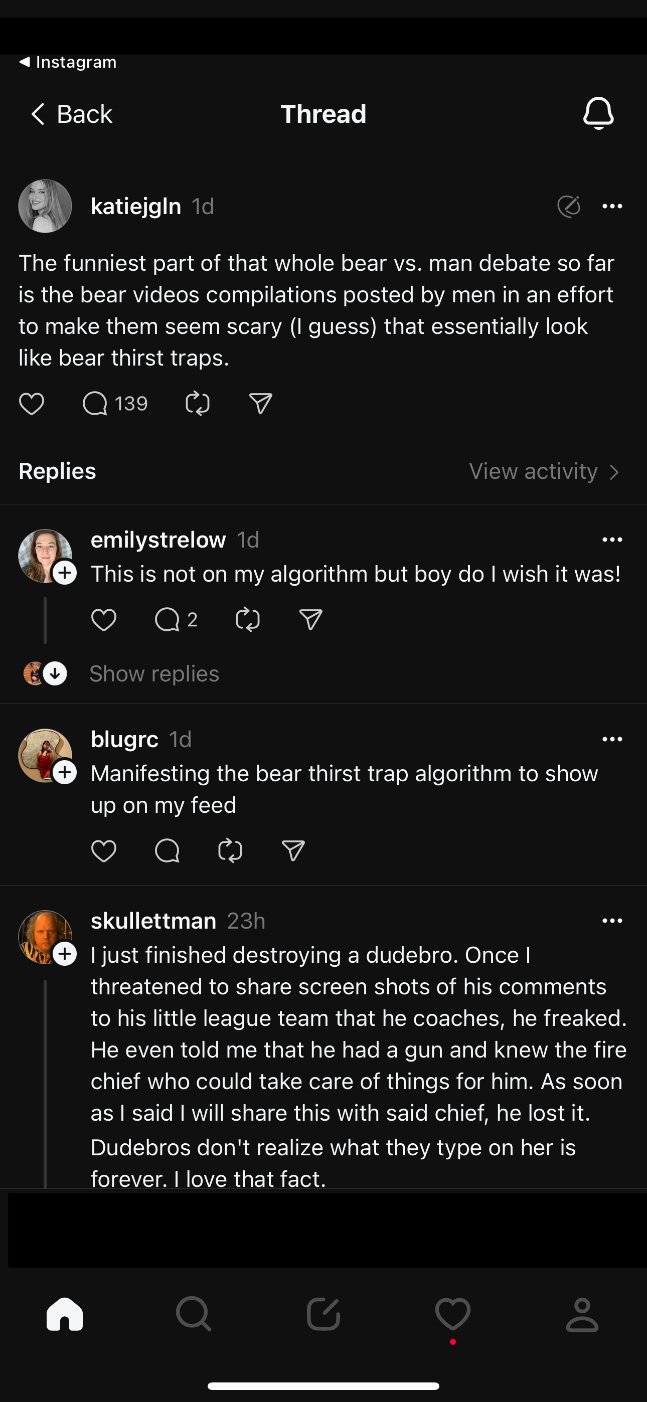Go to the Home feed tab

click(65, 1314)
